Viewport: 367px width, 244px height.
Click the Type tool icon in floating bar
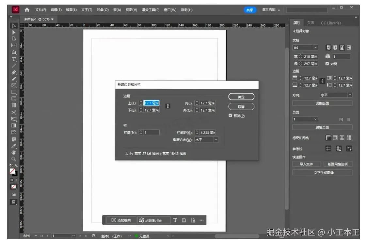(175, 220)
